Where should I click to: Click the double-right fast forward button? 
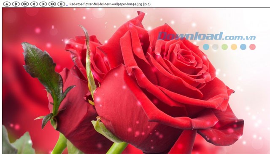click(x=52, y=4)
